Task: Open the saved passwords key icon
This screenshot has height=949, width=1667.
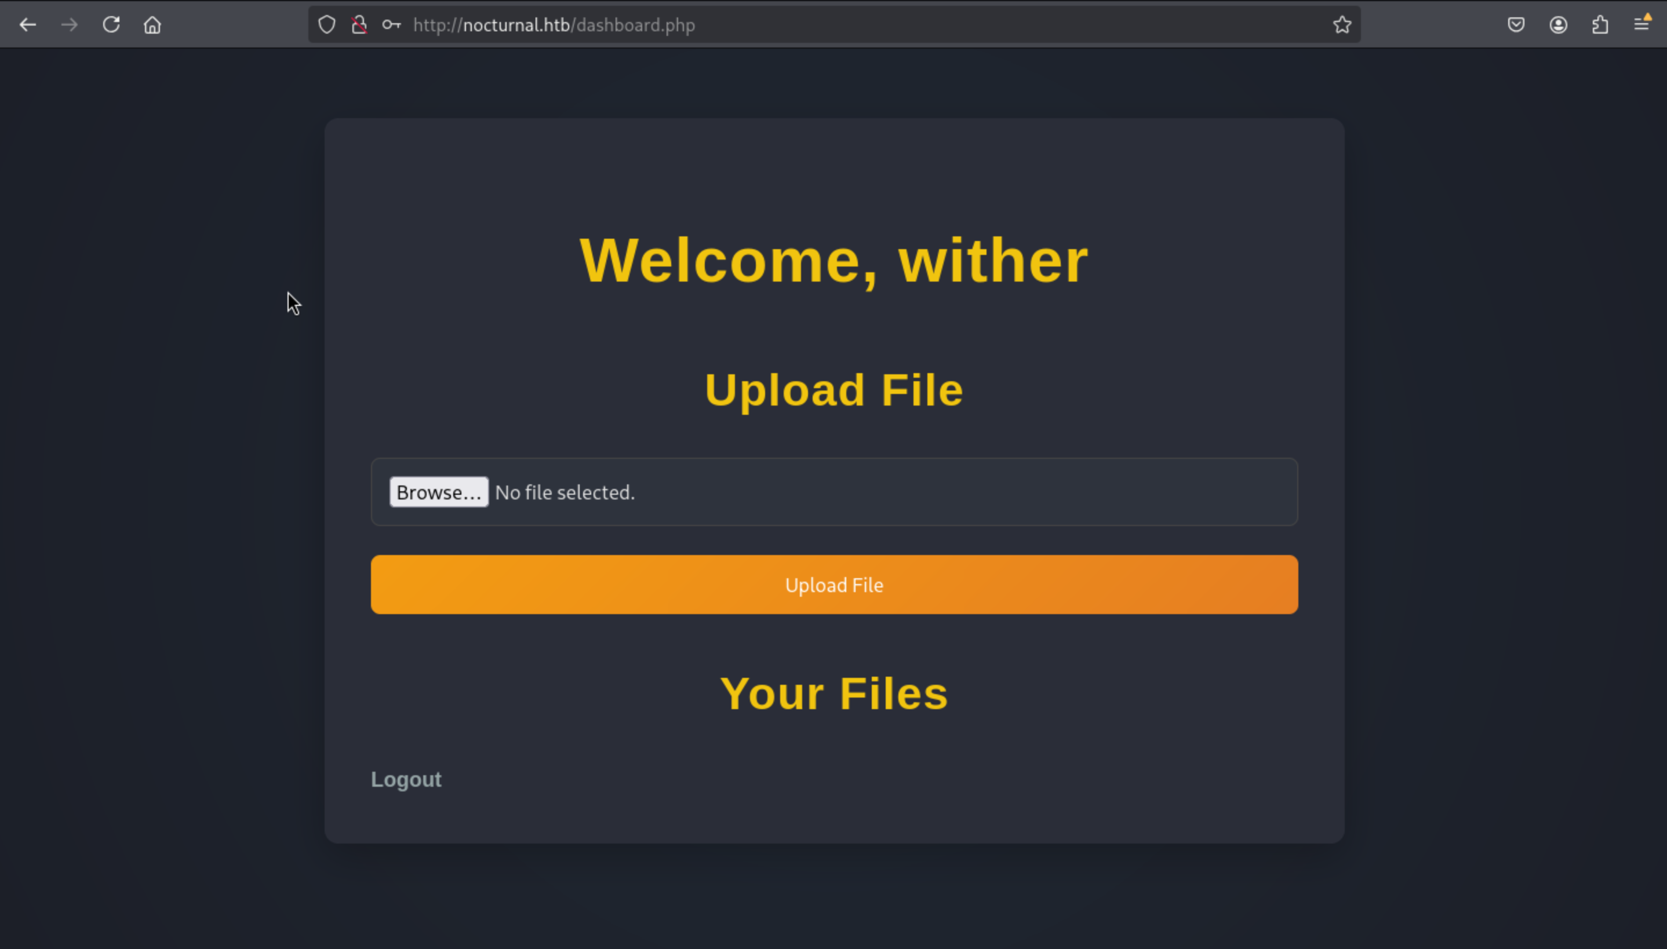Action: tap(391, 25)
